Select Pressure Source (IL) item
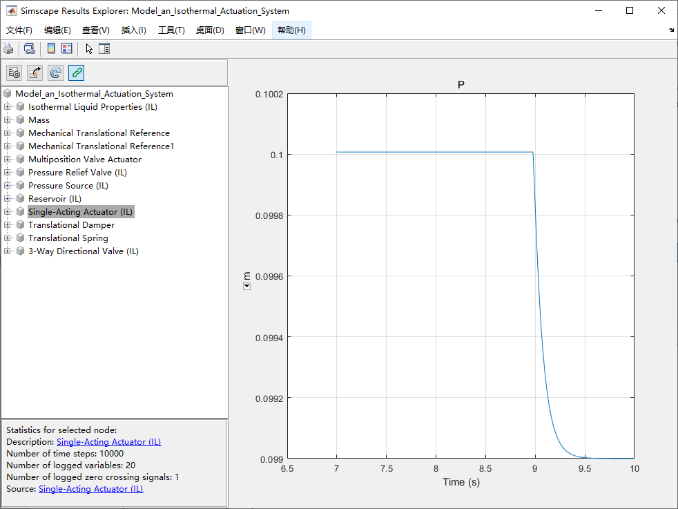678x509 pixels. tap(68, 186)
